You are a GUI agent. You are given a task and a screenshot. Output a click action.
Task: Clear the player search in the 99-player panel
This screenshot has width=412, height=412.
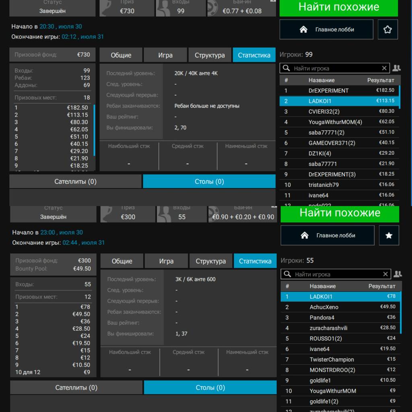(384, 68)
